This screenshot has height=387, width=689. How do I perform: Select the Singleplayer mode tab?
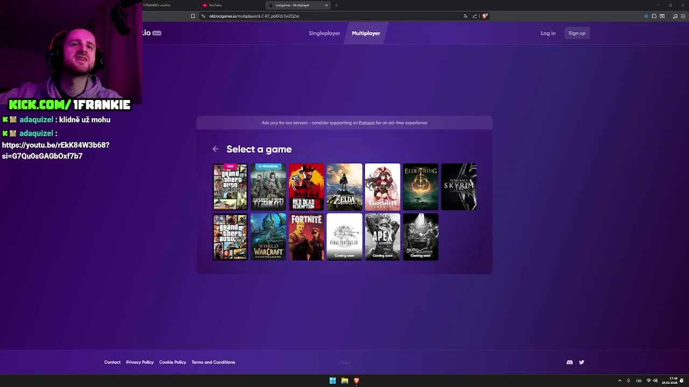(325, 33)
